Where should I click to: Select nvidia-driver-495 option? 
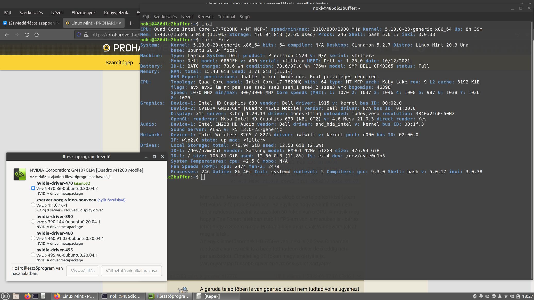(x=33, y=255)
